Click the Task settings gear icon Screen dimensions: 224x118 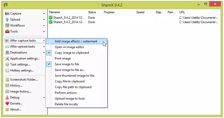click(x=7, y=64)
